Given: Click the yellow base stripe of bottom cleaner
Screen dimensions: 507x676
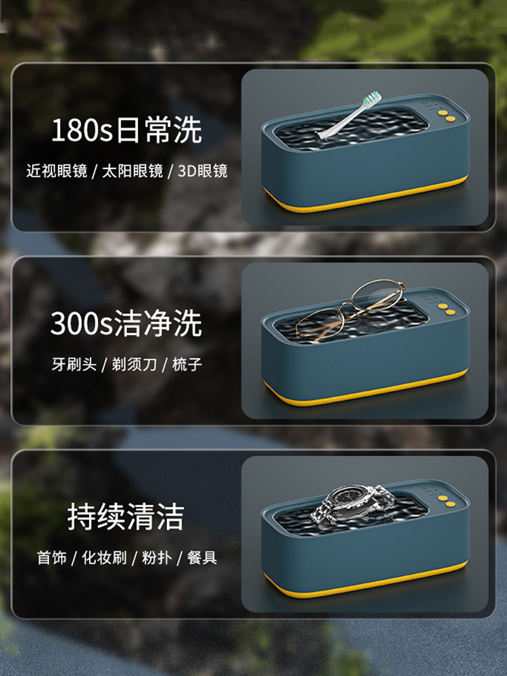Looking at the screenshot, I should coord(365,582).
